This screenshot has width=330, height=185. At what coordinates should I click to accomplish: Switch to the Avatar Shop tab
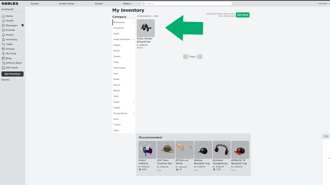(x=67, y=3)
